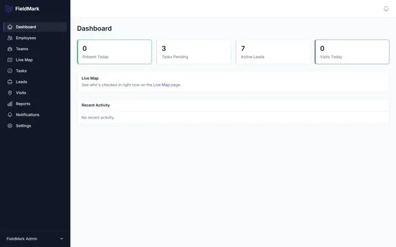Click the Teams group icon
This screenshot has width=396, height=247.
point(10,49)
